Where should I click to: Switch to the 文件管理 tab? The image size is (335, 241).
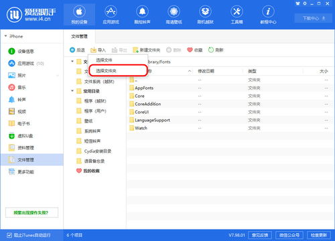[80, 36]
